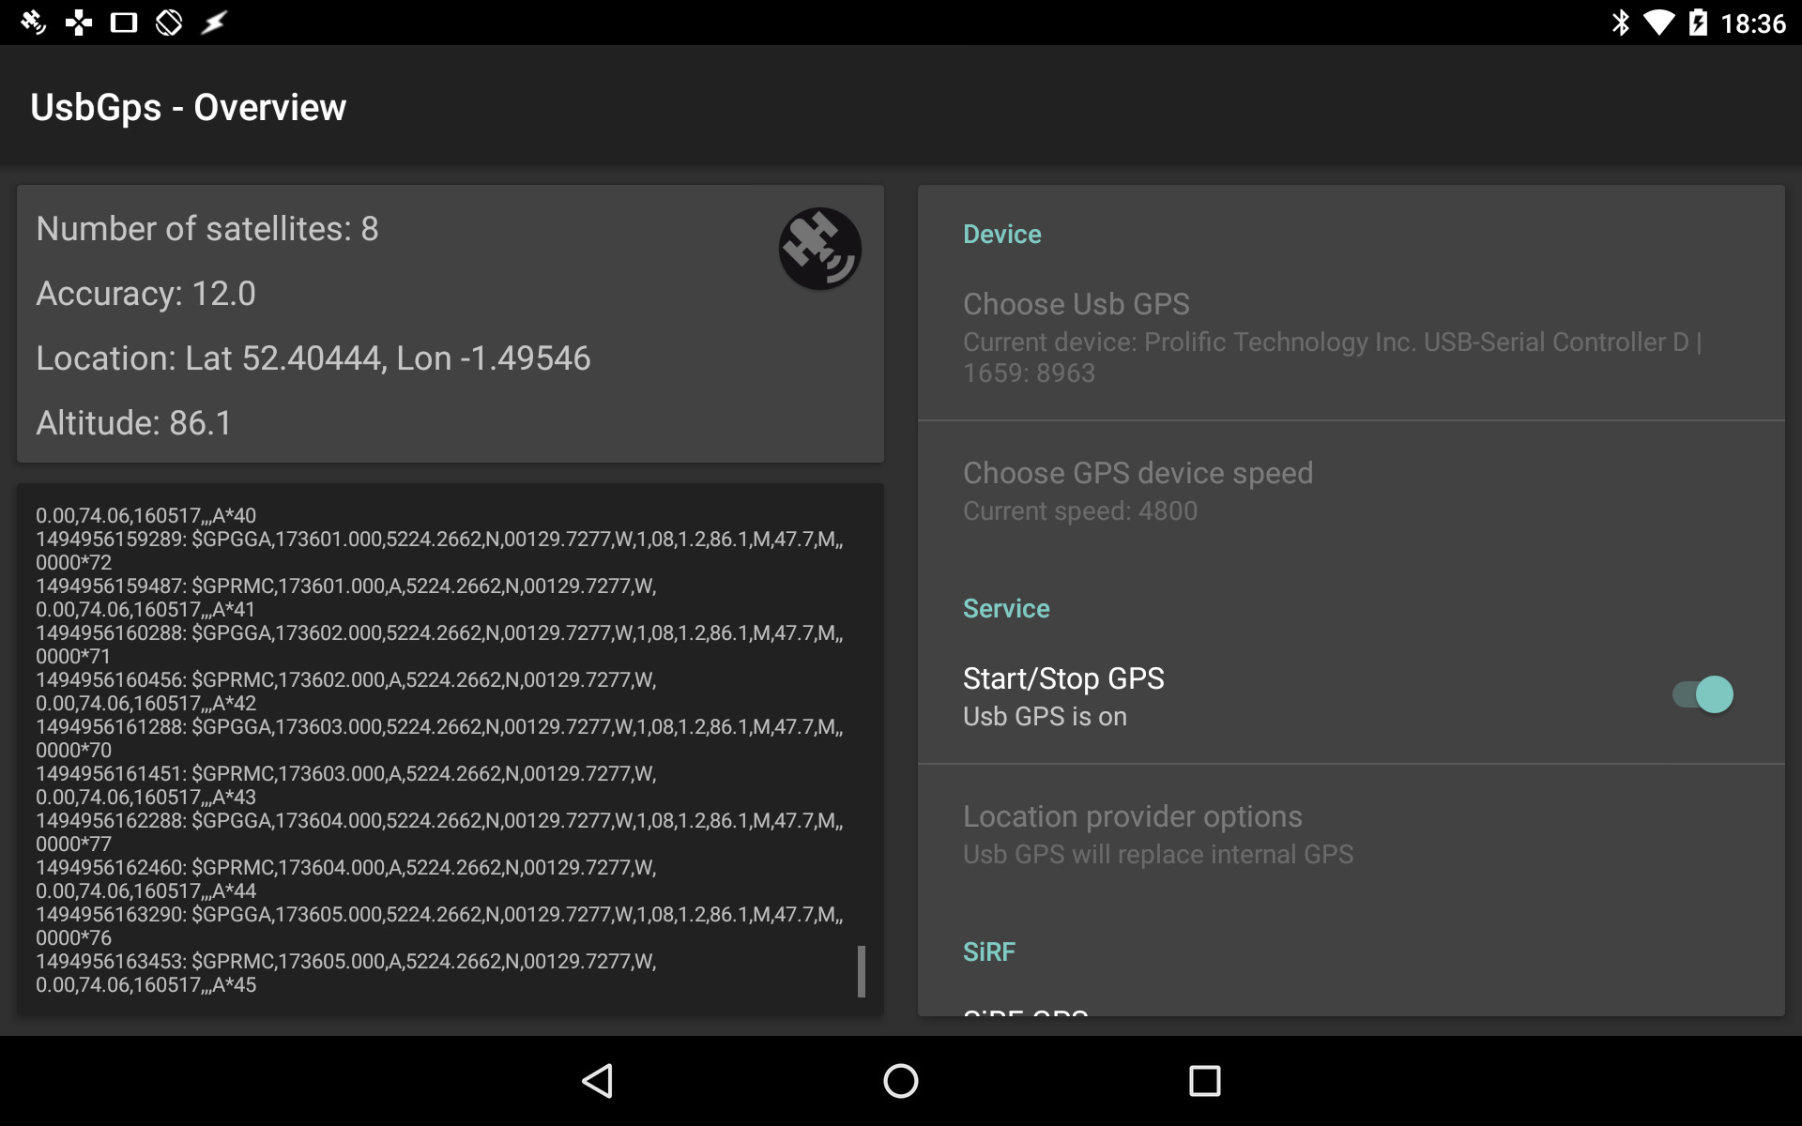Tap the battery charging status icon
1802x1126 pixels.
pyautogui.click(x=1697, y=23)
